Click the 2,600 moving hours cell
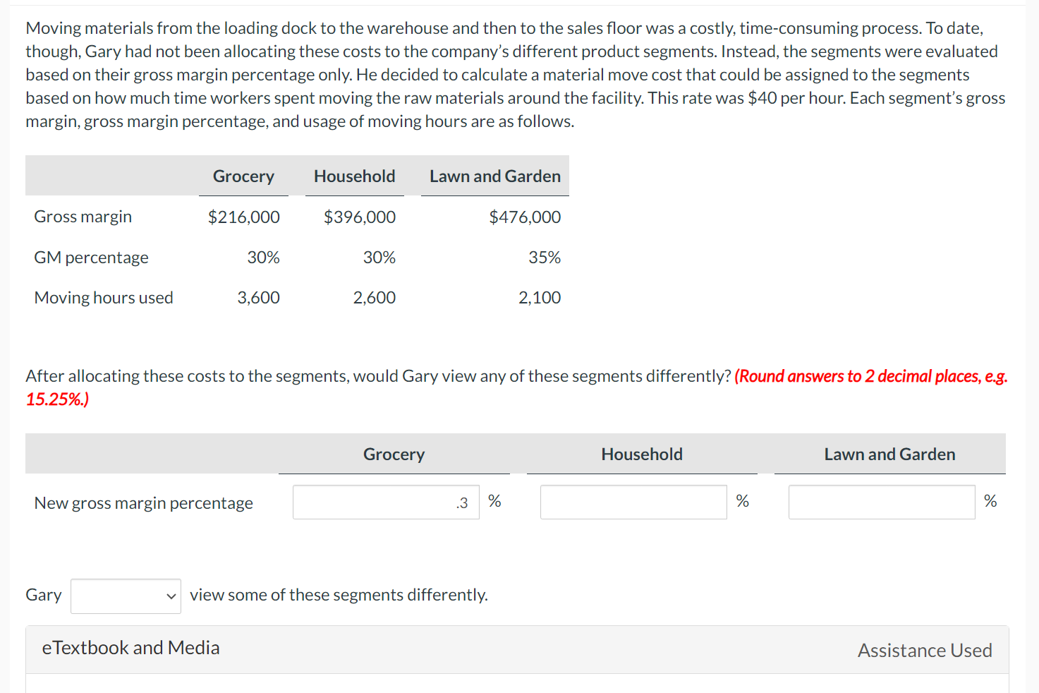 pos(375,298)
